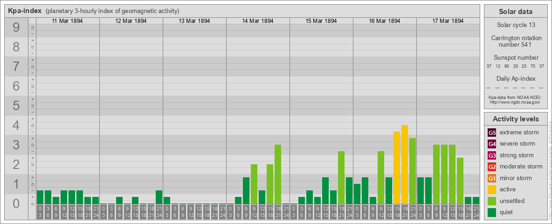Viewport: 552px width, 224px height.
Task: Click the Kp scale number 7
Action: pyautogui.click(x=16, y=66)
